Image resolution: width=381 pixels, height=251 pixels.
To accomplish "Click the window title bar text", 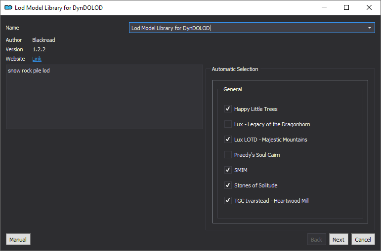I will (58, 8).
